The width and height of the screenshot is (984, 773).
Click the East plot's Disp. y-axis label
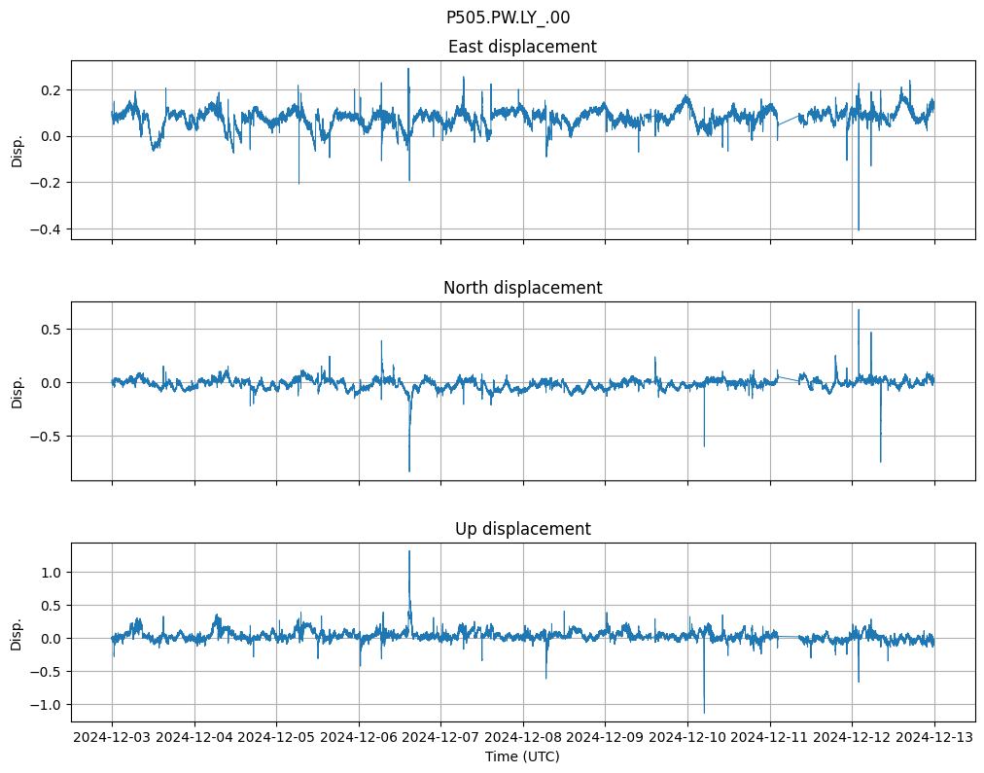point(17,150)
